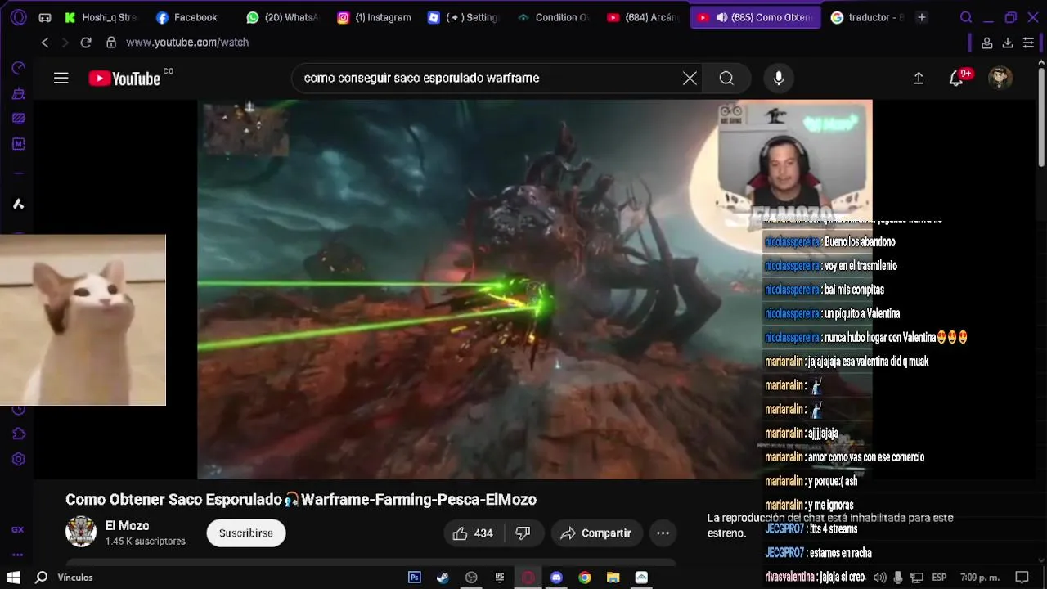1047x589 pixels.
Task: Open Google Chrome from the taskbar
Action: [585, 578]
